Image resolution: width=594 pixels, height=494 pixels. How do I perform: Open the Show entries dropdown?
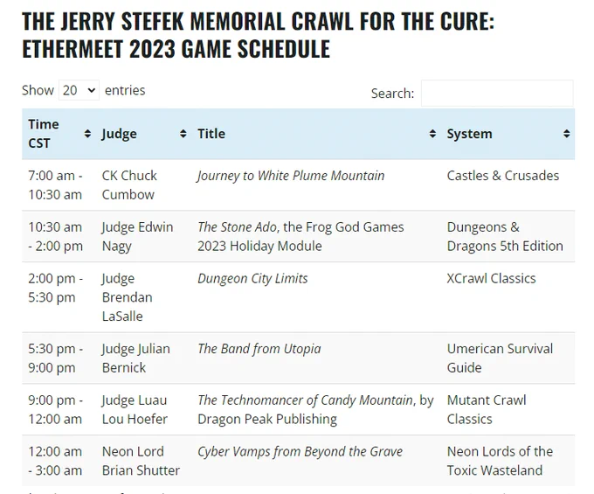pyautogui.click(x=79, y=90)
